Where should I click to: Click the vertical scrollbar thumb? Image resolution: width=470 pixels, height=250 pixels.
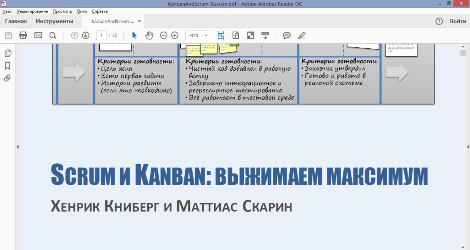click(x=463, y=53)
